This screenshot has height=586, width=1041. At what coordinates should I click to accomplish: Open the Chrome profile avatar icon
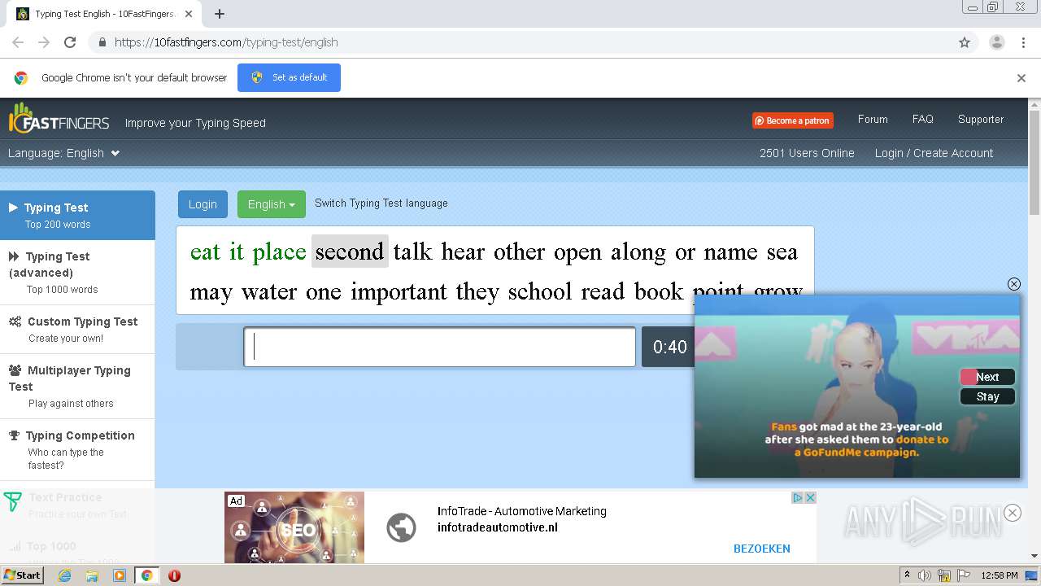pos(996,42)
